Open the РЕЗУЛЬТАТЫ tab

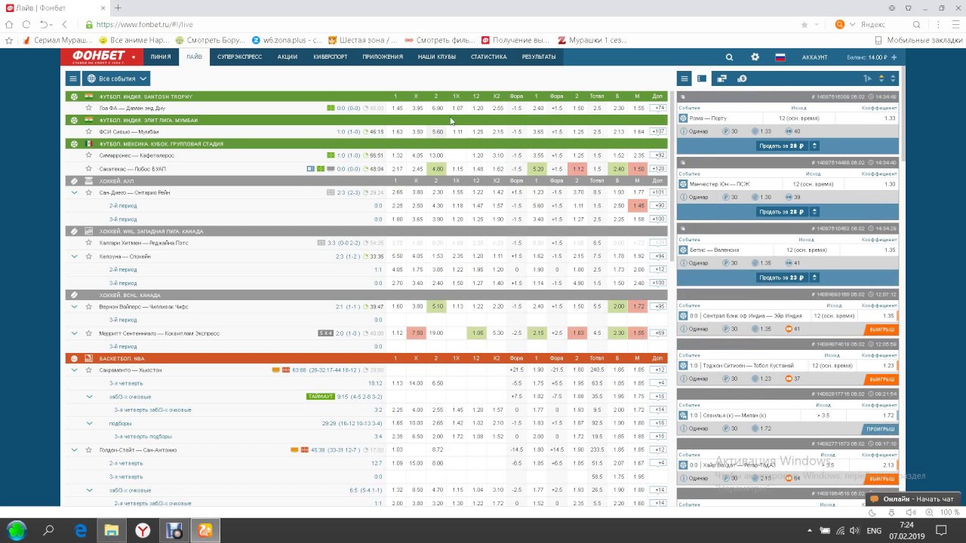(538, 57)
